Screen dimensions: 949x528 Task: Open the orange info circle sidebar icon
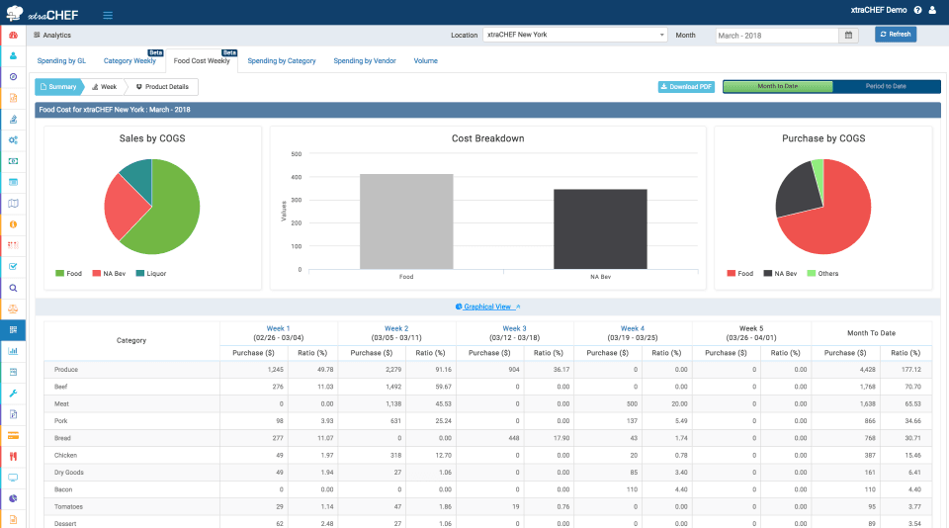13,224
